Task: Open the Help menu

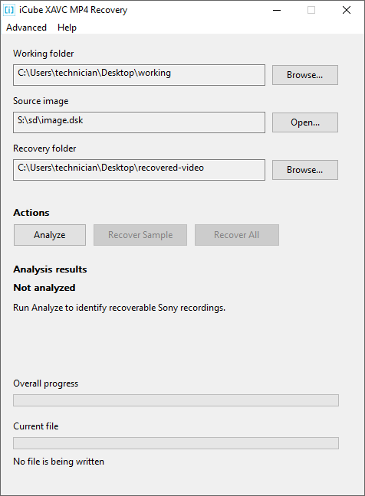Action: coord(67,28)
